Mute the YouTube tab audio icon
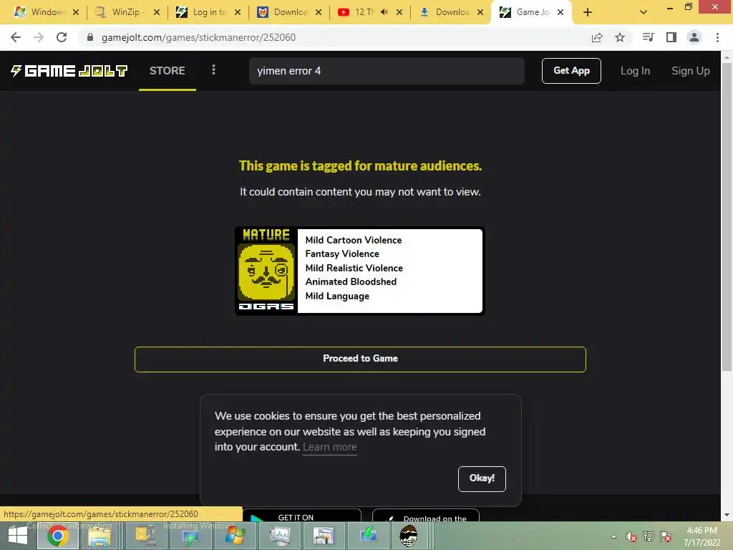This screenshot has width=733, height=550. [384, 12]
